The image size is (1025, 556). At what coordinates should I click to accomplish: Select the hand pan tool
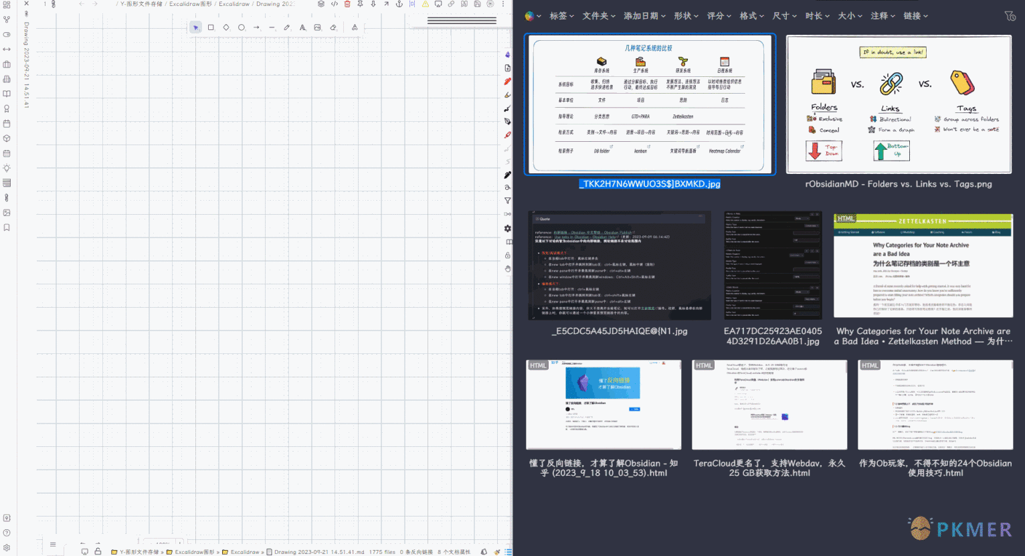507,268
